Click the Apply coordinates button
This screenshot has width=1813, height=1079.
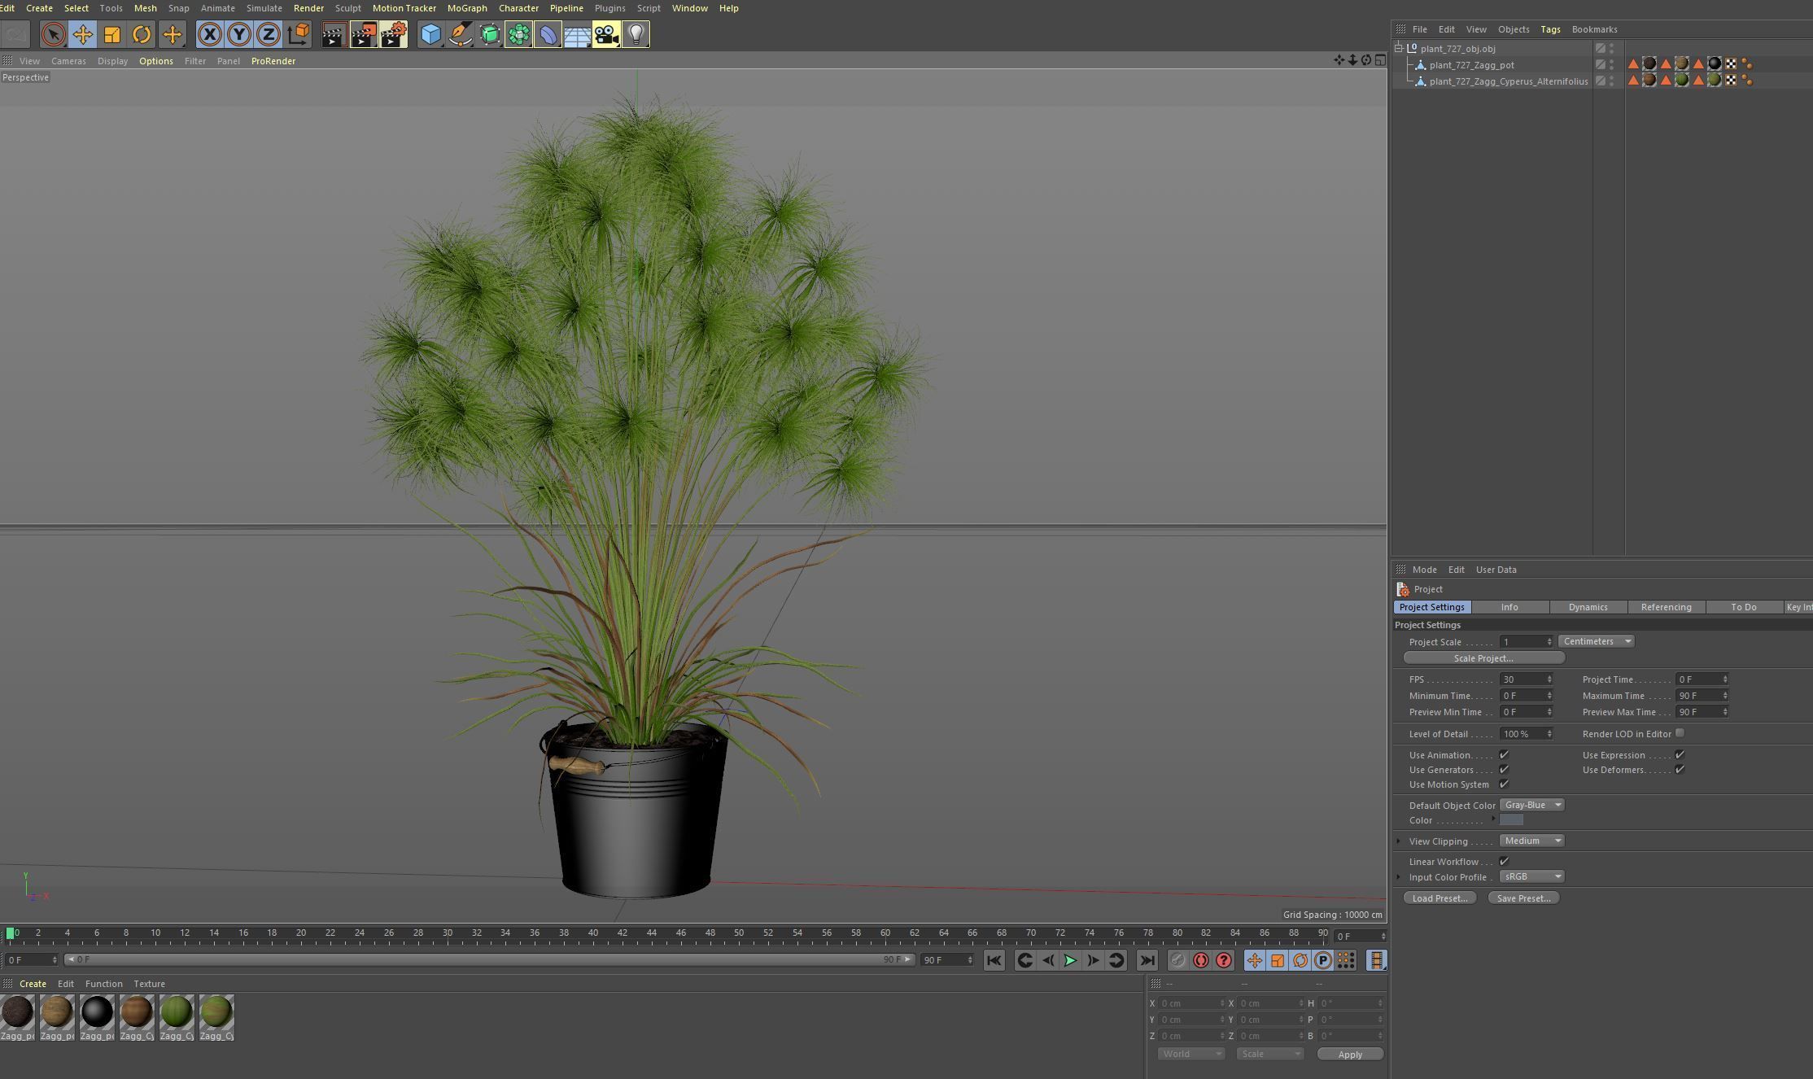click(1350, 1054)
